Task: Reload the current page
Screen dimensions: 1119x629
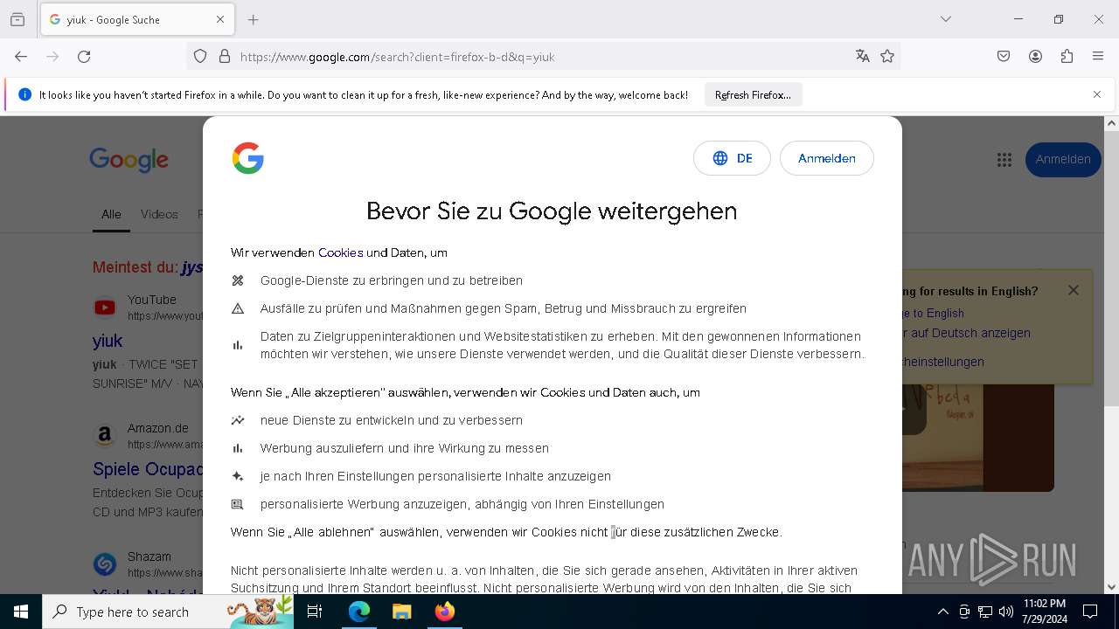Action: pyautogui.click(x=84, y=57)
